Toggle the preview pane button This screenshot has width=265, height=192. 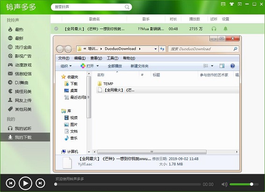(x=222, y=66)
